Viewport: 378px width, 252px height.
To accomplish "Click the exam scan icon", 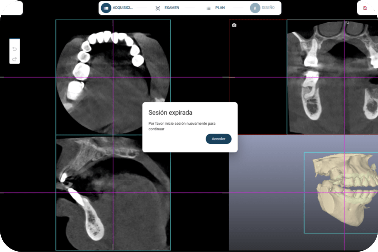I will (x=158, y=8).
